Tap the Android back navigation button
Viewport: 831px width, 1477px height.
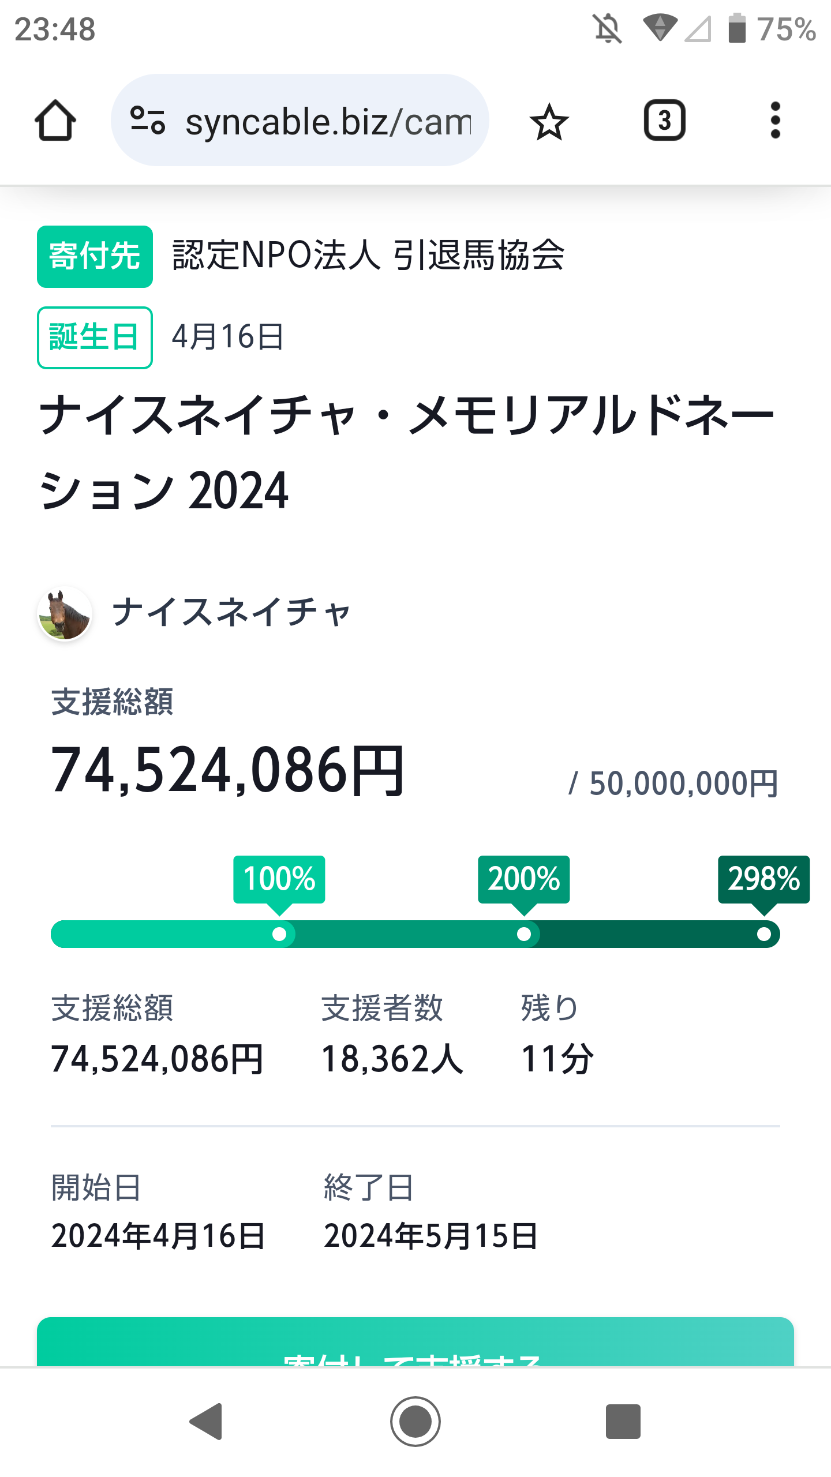[207, 1421]
